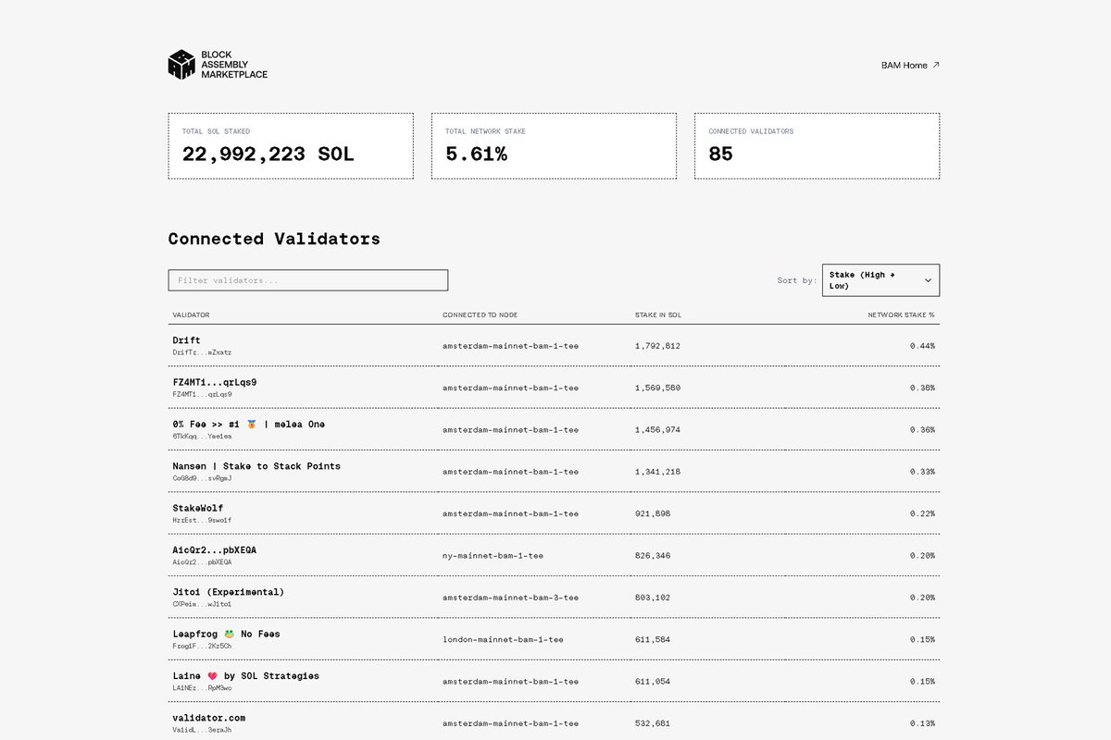
Task: Click the VALIDATOR column header
Action: click(191, 315)
